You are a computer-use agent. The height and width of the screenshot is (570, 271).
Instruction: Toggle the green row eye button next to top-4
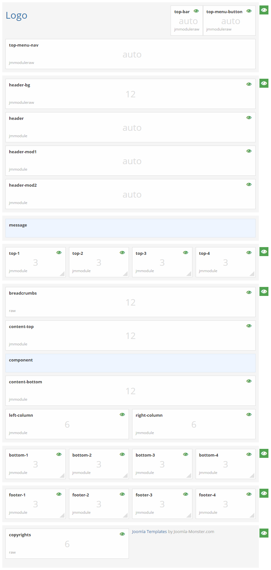pyautogui.click(x=264, y=252)
